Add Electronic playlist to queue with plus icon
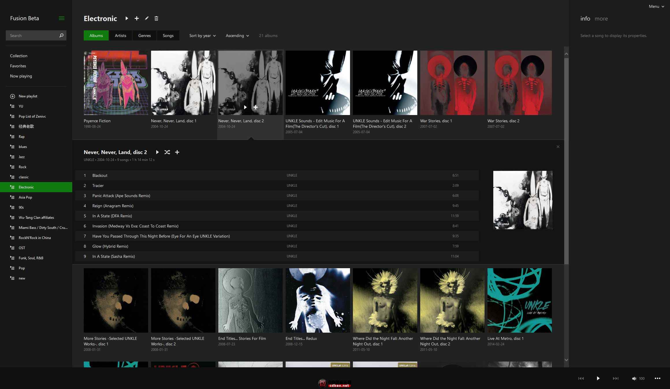 click(x=137, y=18)
